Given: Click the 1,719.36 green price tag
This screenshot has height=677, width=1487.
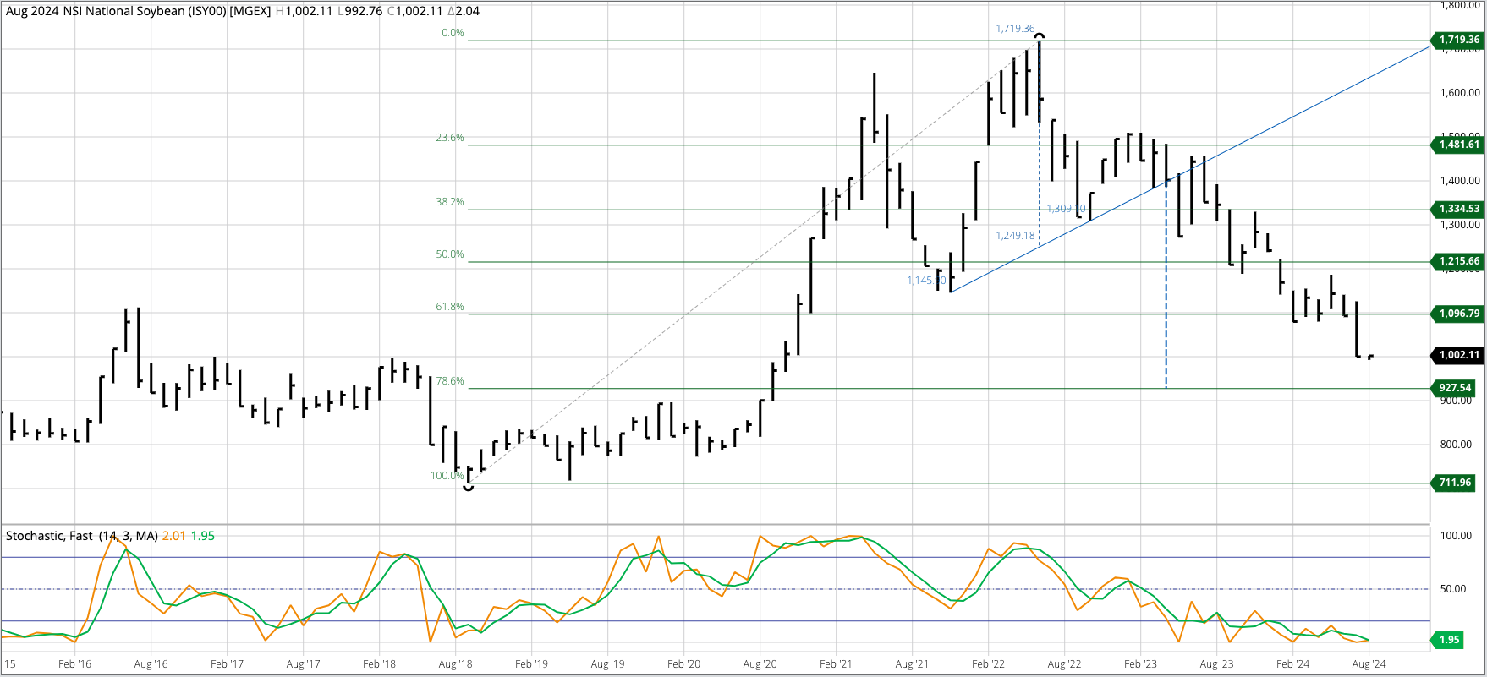Looking at the screenshot, I should pyautogui.click(x=1458, y=40).
